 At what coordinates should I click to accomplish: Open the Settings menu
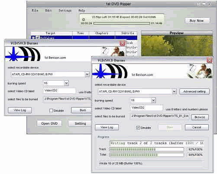click(x=65, y=10)
